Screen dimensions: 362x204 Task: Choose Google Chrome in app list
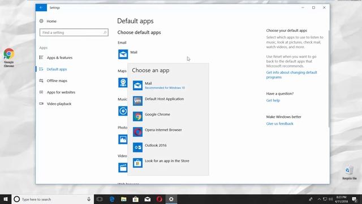[x=168, y=116]
